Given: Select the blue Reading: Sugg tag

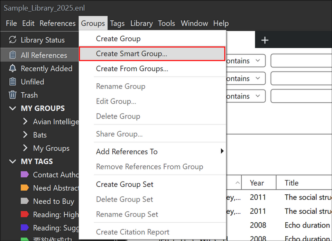Looking at the screenshot, I should click(x=25, y=228).
